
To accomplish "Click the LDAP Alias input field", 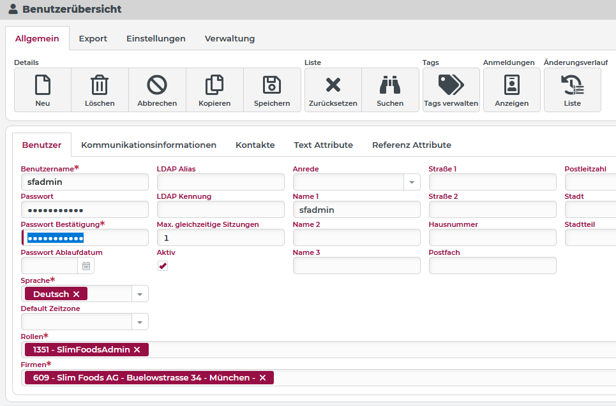I will coord(221,182).
